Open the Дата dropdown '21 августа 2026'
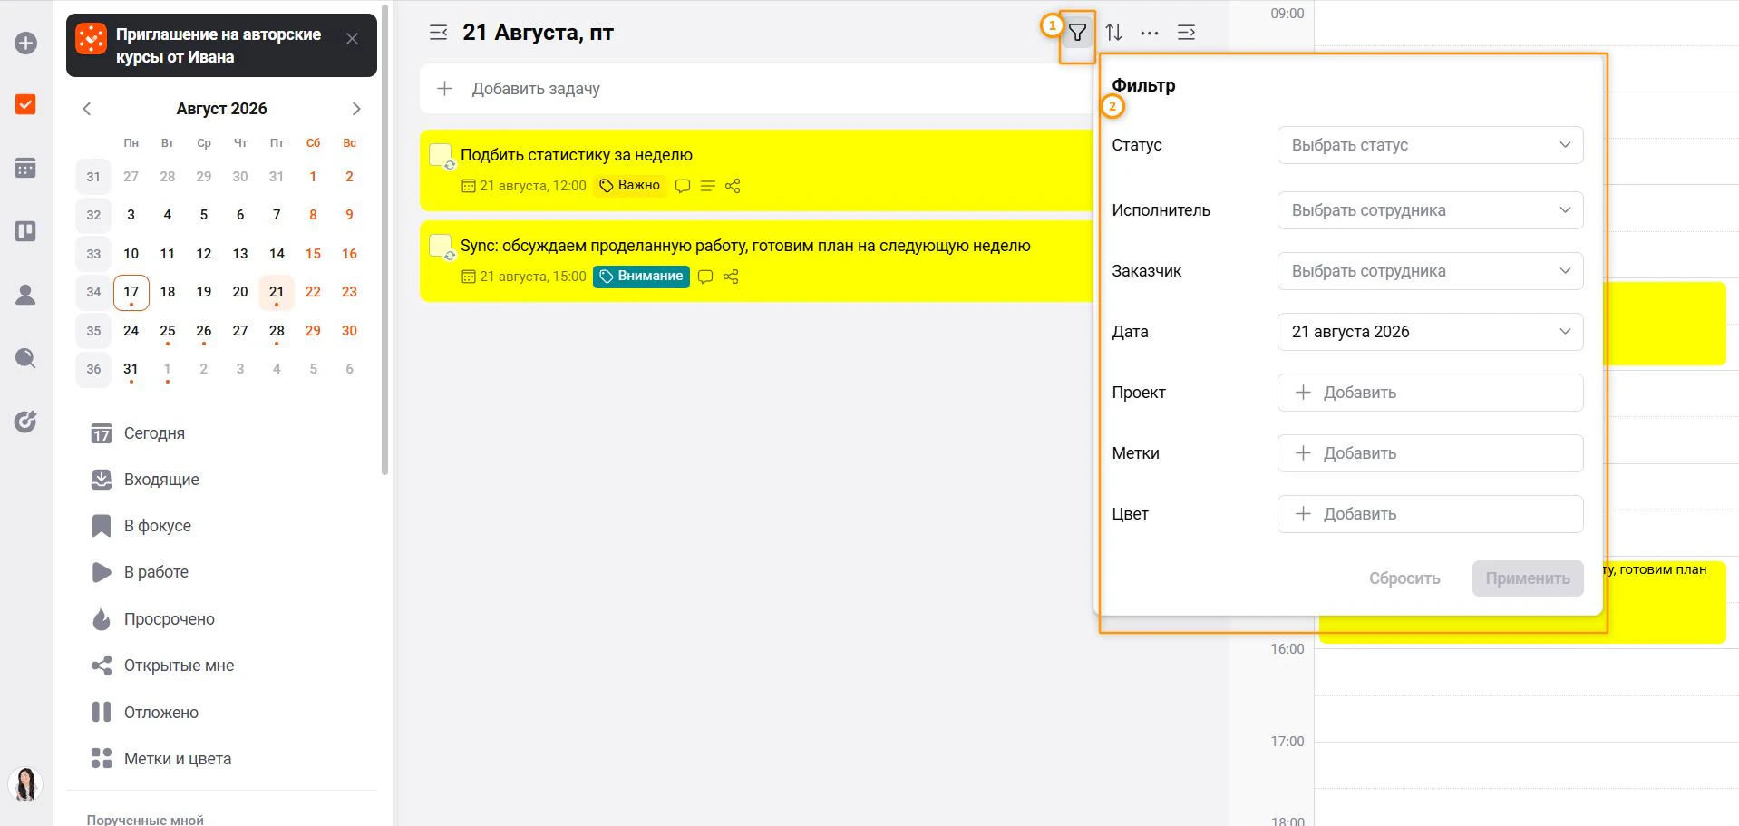 pyautogui.click(x=1430, y=332)
